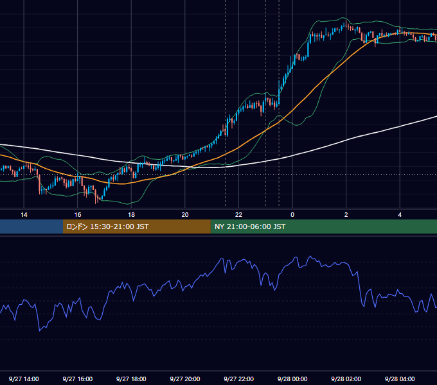This screenshot has height=385, width=437.
Task: Click the 9/27 16:00 timestamp label
Action: pos(78,379)
